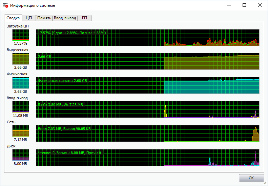
Task: Open the Память tab
Action: (x=44, y=18)
